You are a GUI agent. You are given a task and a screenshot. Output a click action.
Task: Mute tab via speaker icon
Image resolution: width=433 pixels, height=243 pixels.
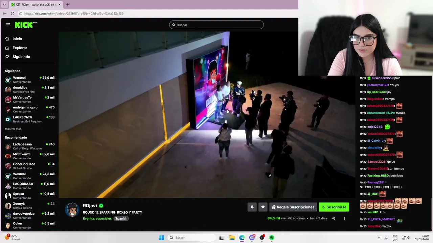[x=18, y=5]
